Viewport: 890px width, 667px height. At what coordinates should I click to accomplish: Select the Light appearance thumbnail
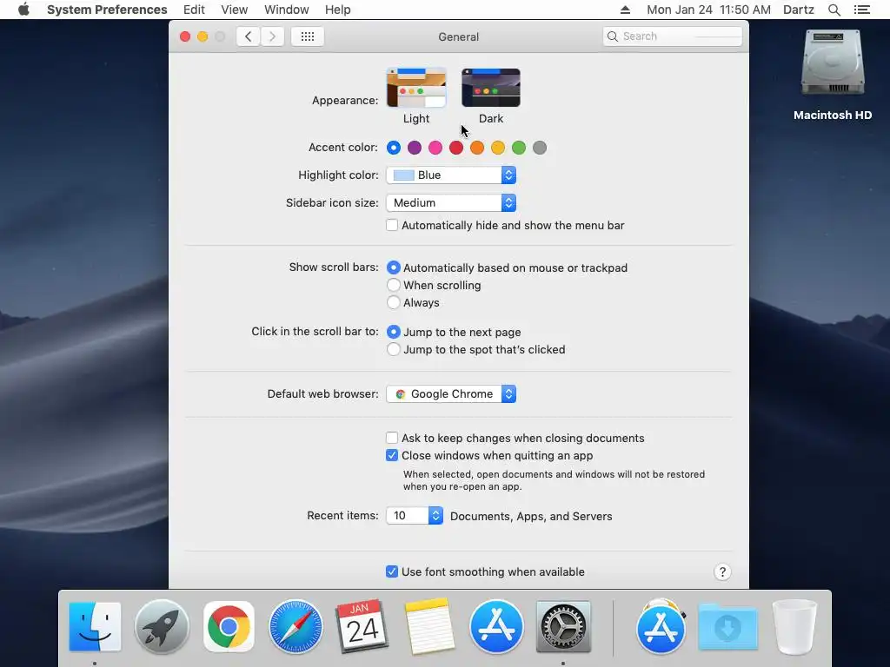(x=416, y=88)
